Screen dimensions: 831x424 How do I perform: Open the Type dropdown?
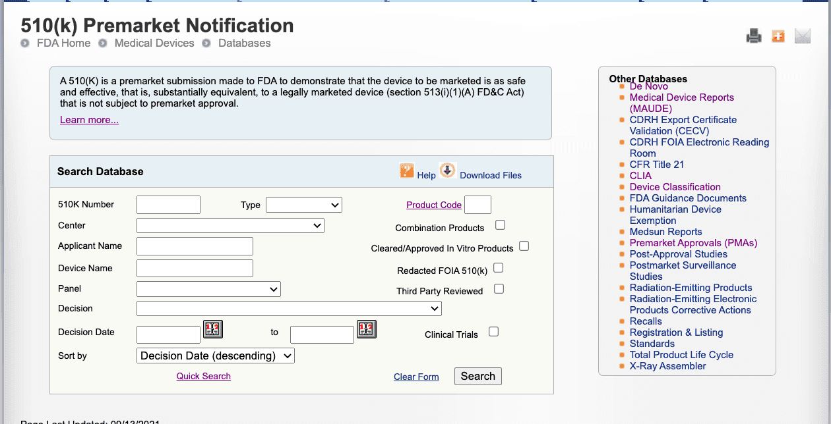(x=304, y=205)
